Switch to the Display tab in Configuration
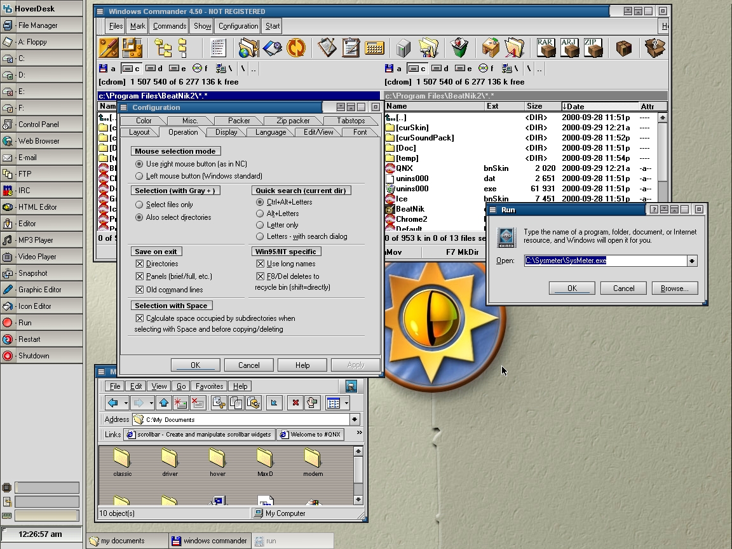 (226, 132)
